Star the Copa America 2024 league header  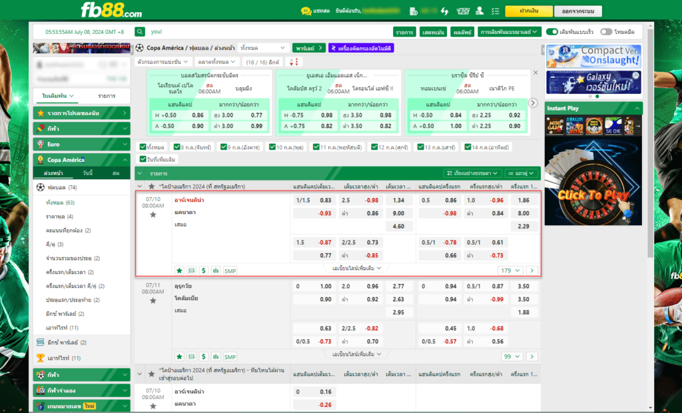click(x=151, y=187)
